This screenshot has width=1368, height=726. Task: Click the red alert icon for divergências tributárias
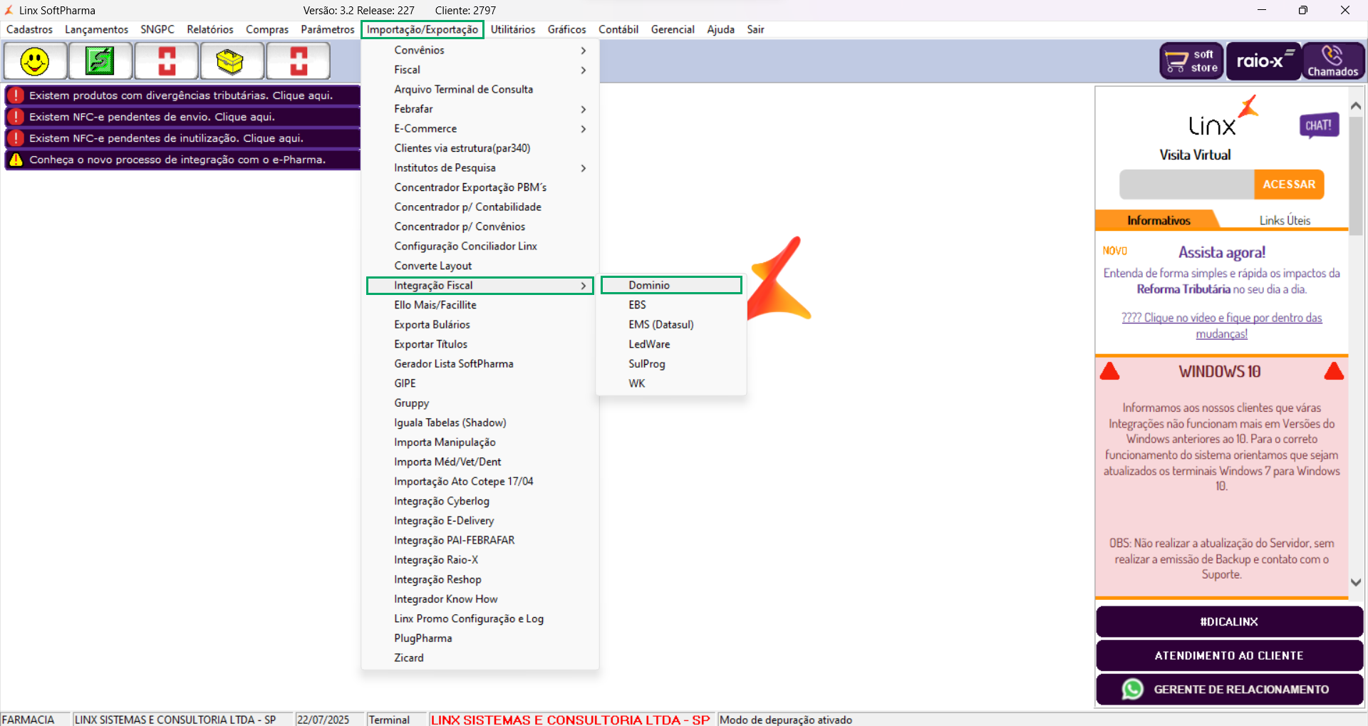16,95
